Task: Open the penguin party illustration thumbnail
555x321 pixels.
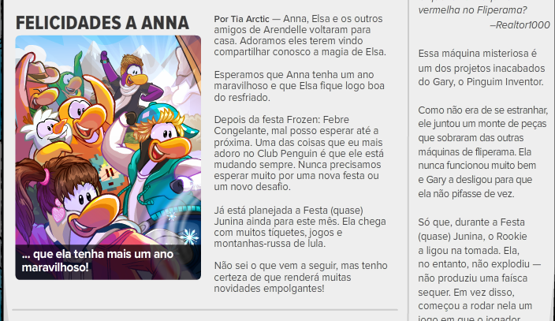Action: (x=108, y=157)
